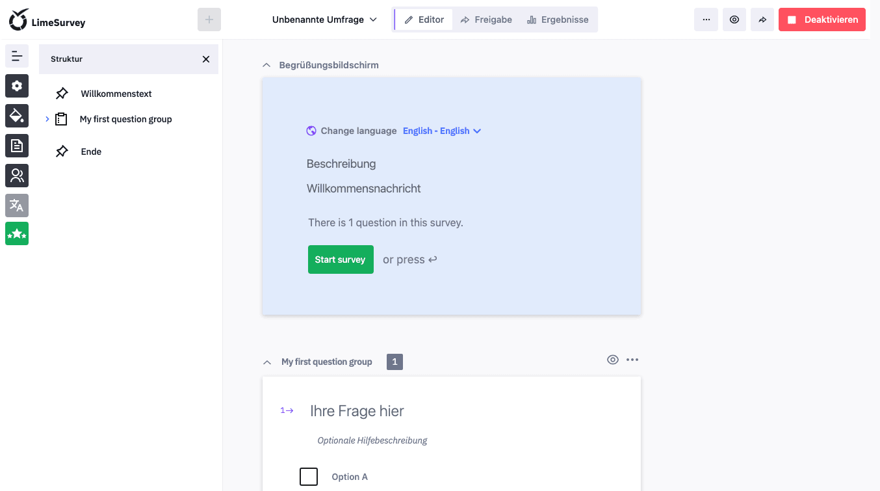The width and height of the screenshot is (880, 491).
Task: Select Ende in the structure tree
Action: [x=91, y=152]
